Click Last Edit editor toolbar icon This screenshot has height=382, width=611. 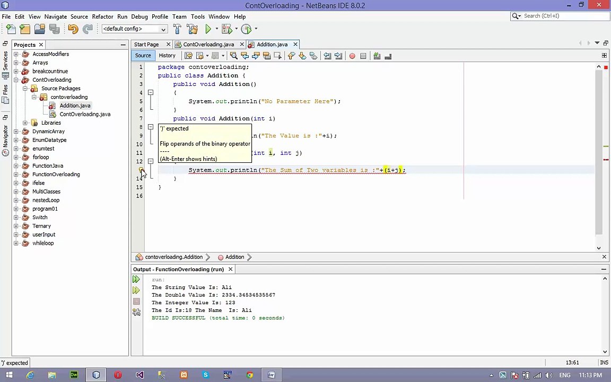click(x=189, y=56)
